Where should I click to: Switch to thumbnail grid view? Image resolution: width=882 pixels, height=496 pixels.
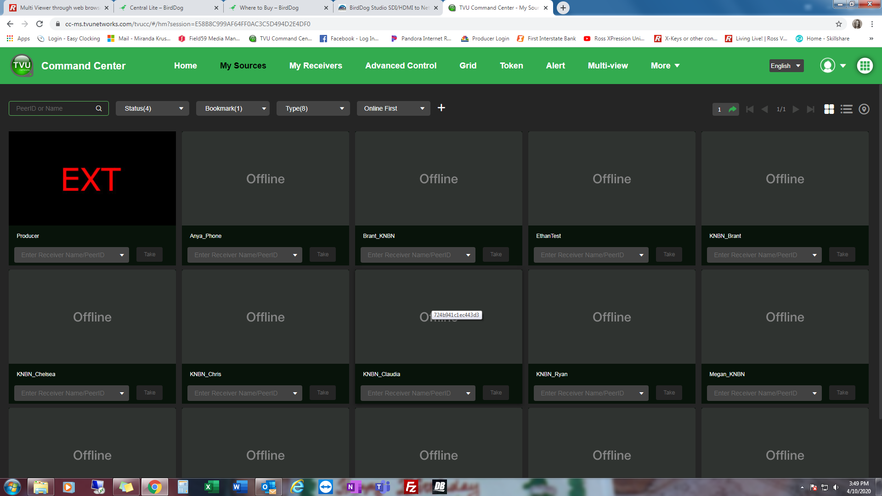pyautogui.click(x=829, y=109)
